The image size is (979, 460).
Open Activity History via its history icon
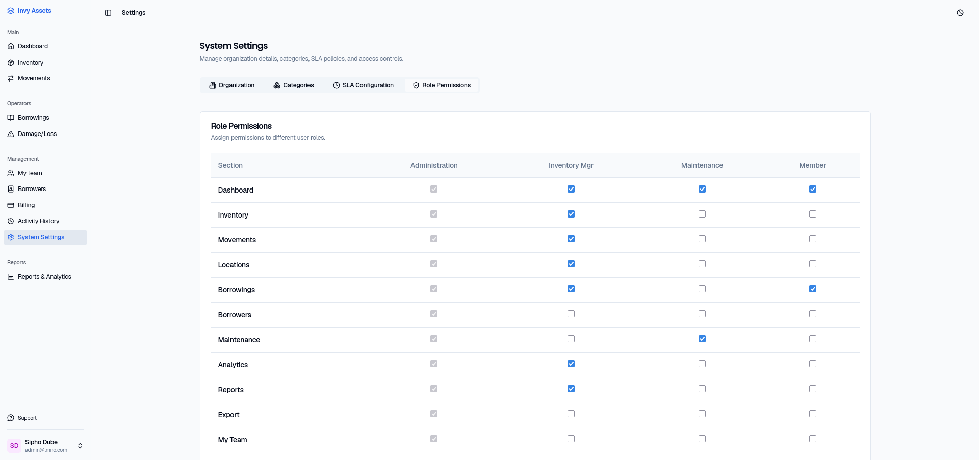(x=11, y=221)
